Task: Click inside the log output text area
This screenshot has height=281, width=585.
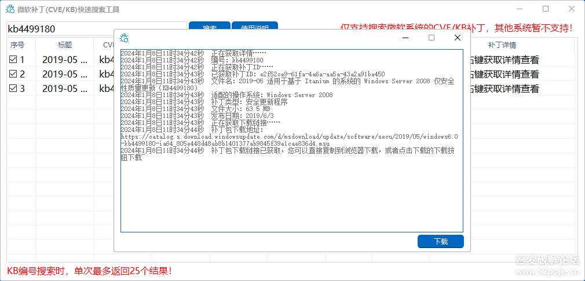Action: 292,140
